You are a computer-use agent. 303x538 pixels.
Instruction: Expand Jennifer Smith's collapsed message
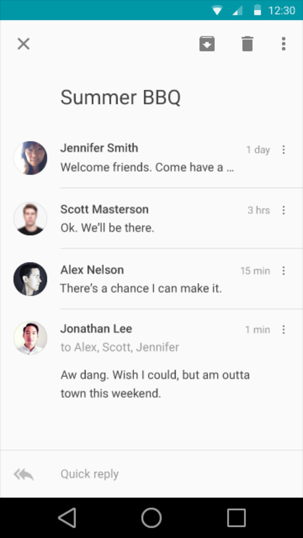147,167
